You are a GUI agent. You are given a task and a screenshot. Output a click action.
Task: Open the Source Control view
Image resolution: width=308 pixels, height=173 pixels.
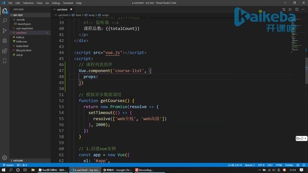(5, 31)
